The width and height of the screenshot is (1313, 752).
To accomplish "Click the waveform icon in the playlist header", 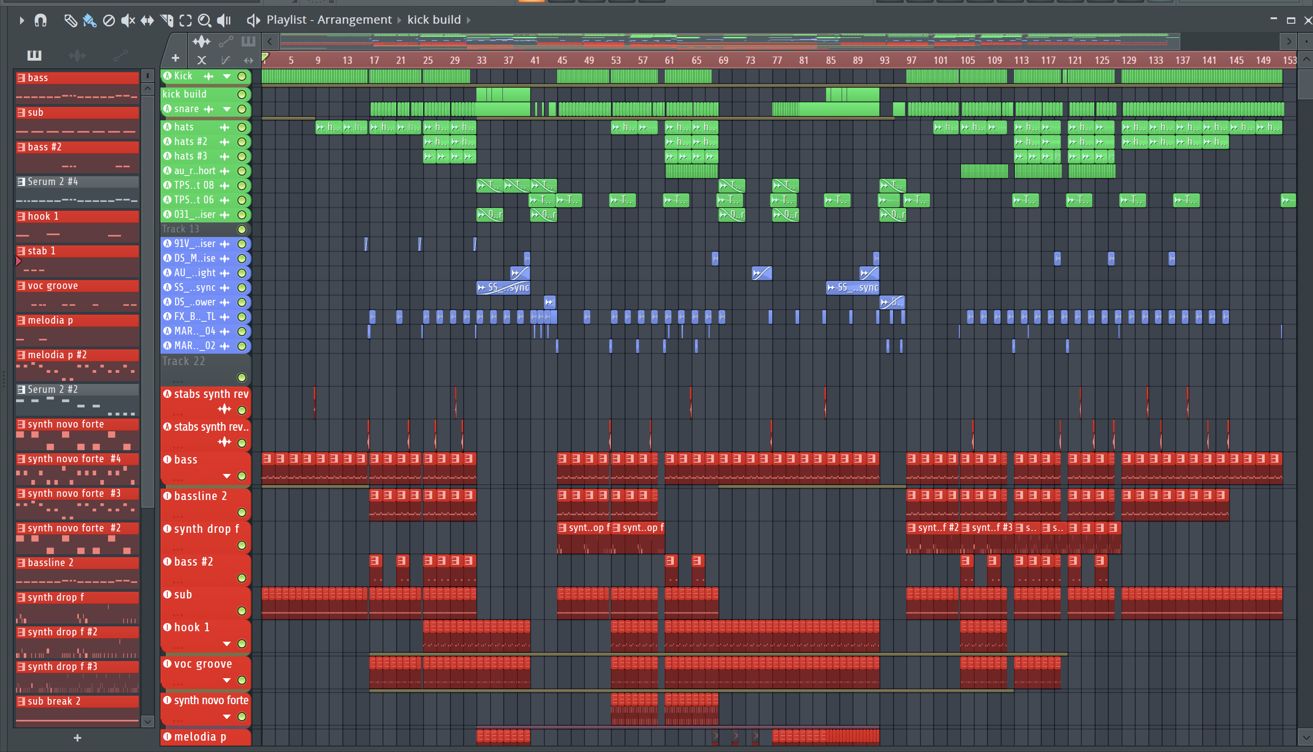I will pyautogui.click(x=202, y=41).
